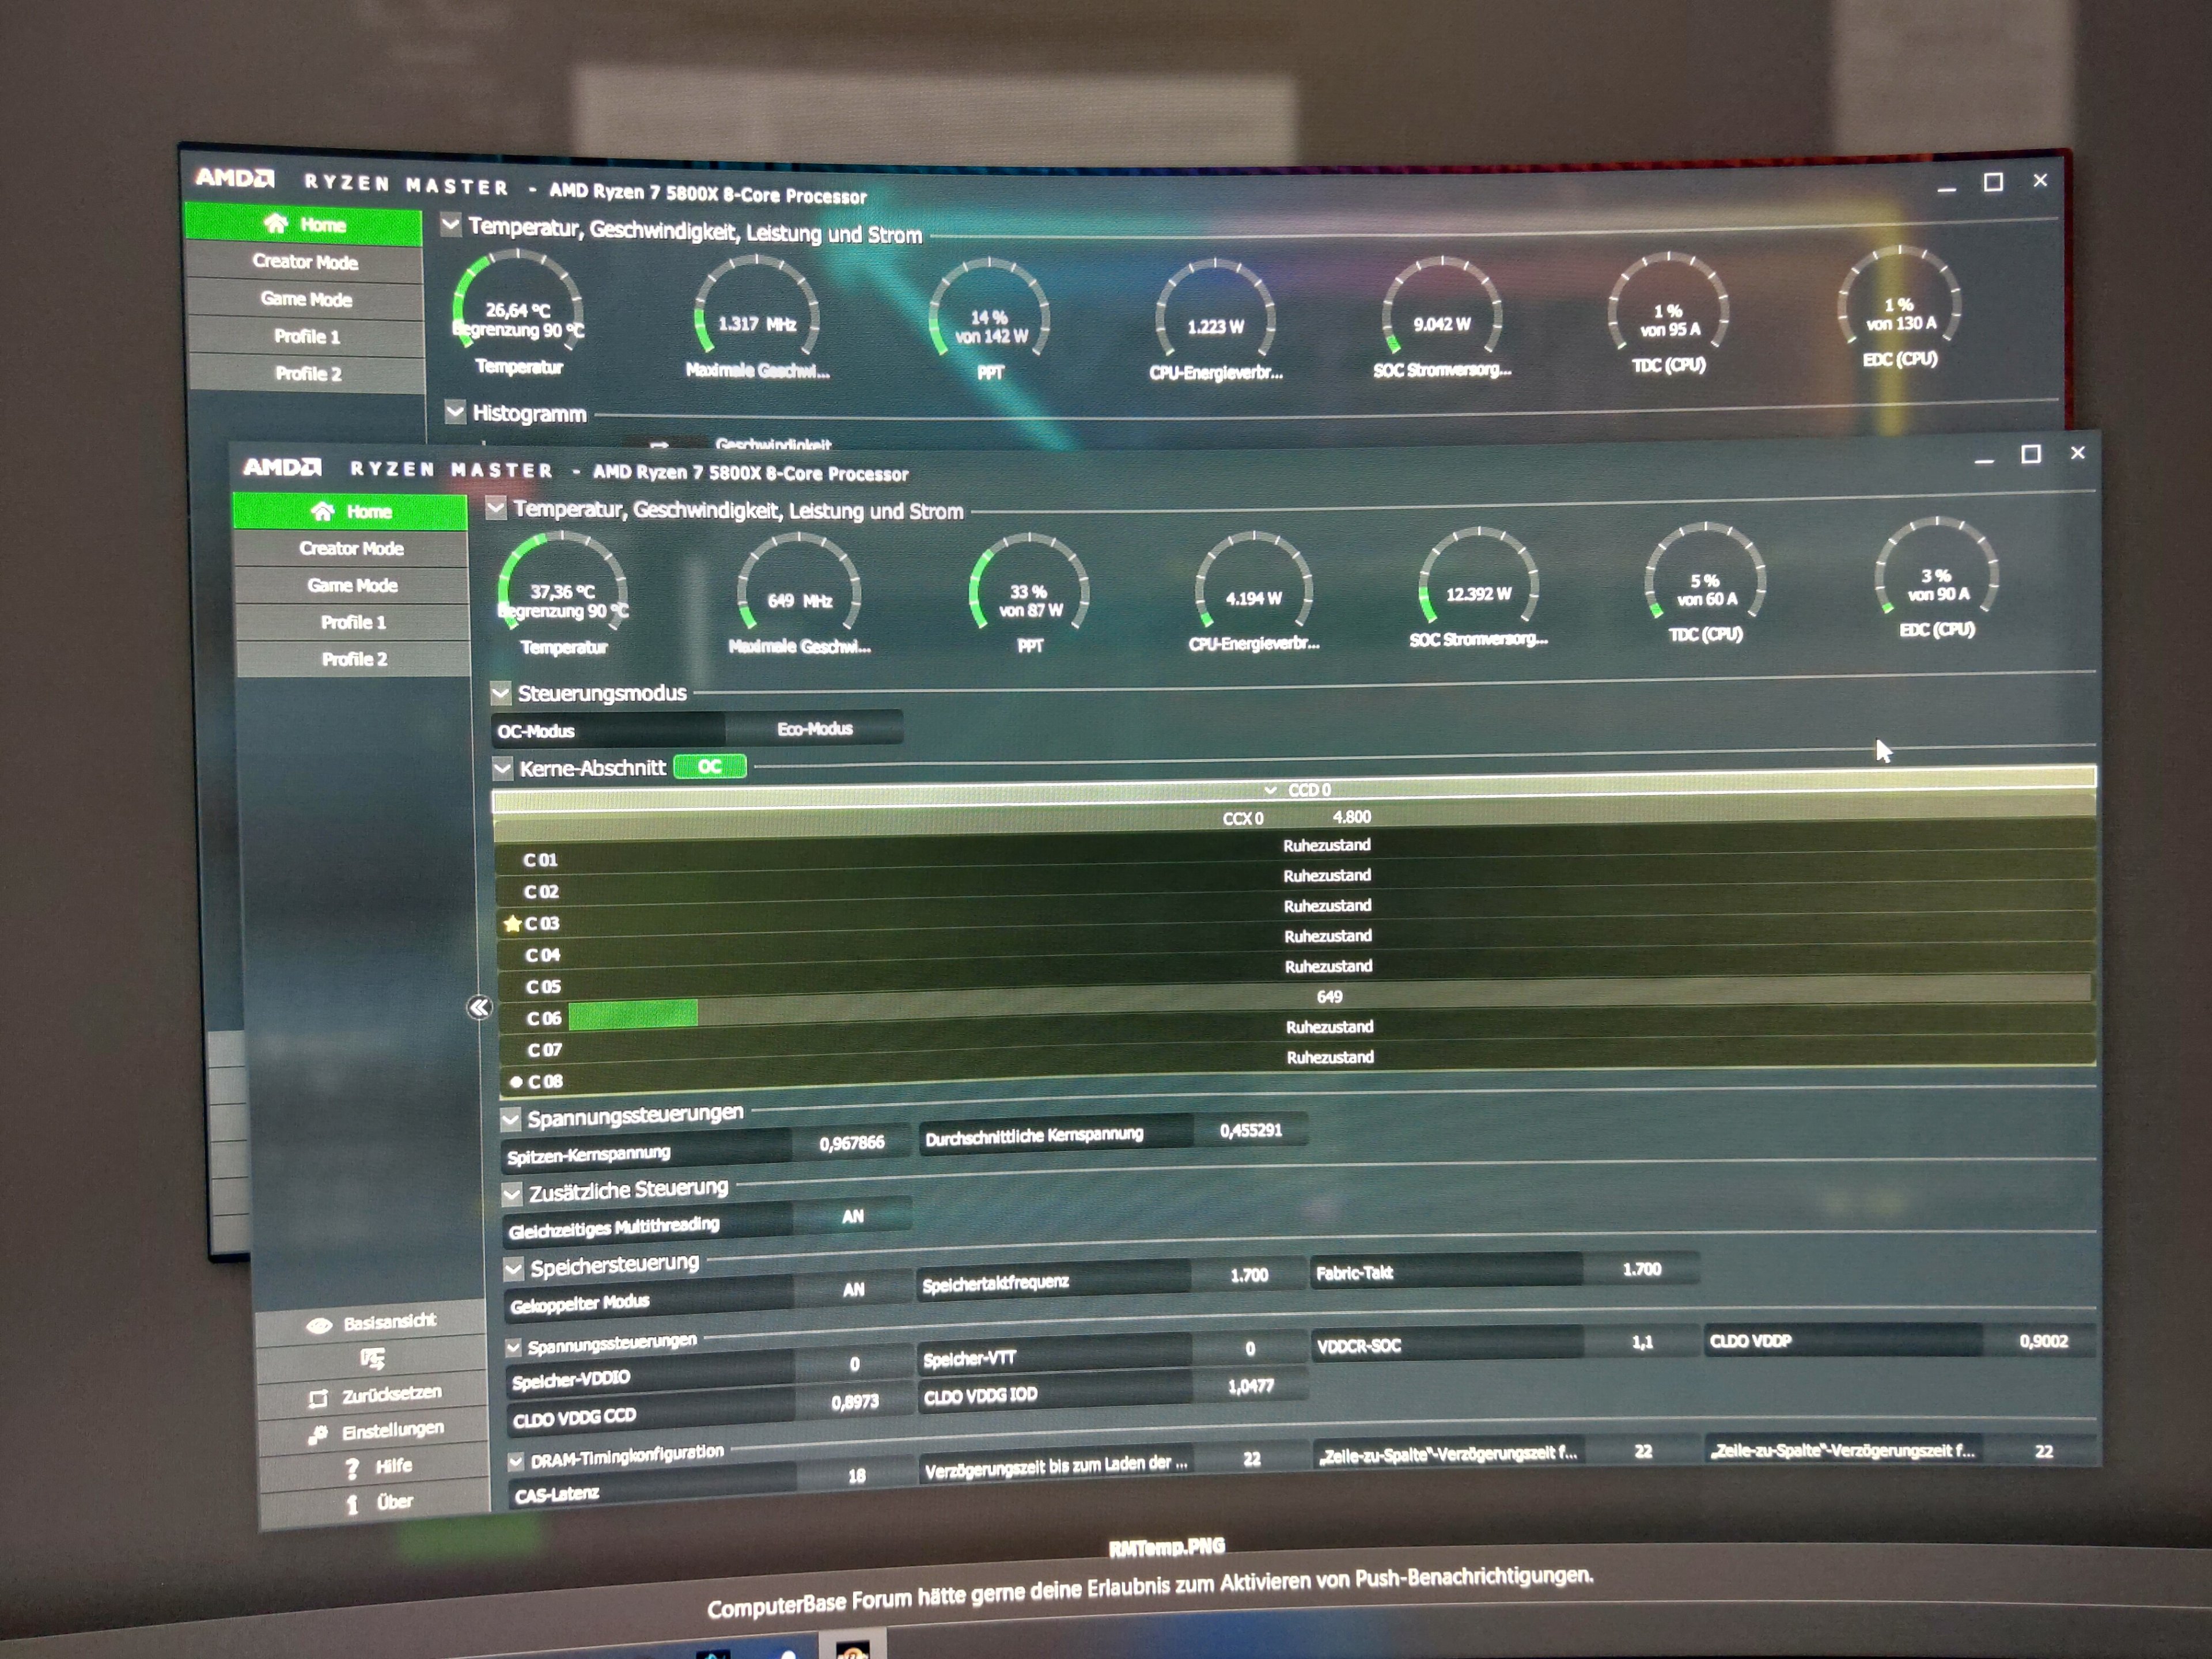Image resolution: width=2212 pixels, height=1659 pixels.
Task: Click the gold star next to core C 03
Action: 512,923
